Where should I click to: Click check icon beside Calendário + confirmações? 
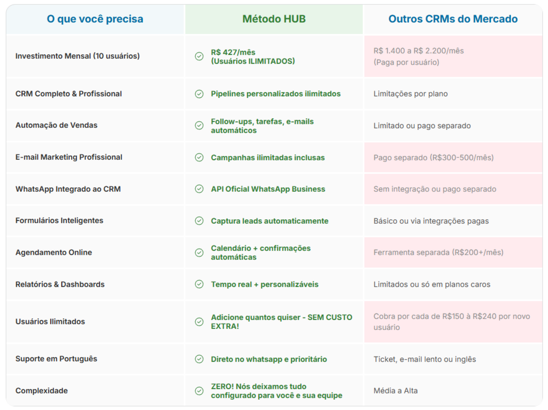coord(199,253)
